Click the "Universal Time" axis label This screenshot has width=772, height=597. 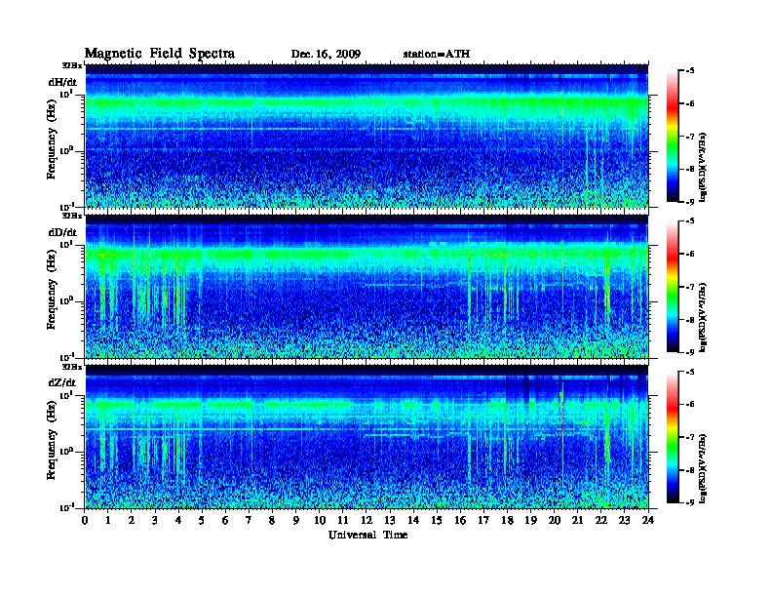(367, 535)
